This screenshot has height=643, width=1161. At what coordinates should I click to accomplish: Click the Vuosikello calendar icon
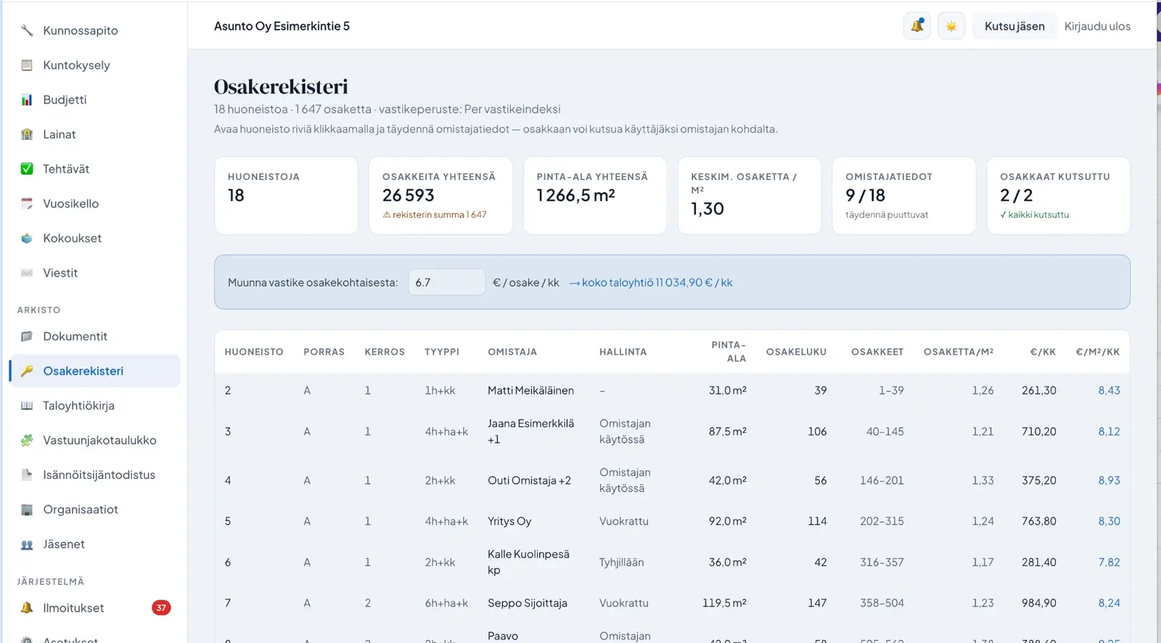coord(27,204)
